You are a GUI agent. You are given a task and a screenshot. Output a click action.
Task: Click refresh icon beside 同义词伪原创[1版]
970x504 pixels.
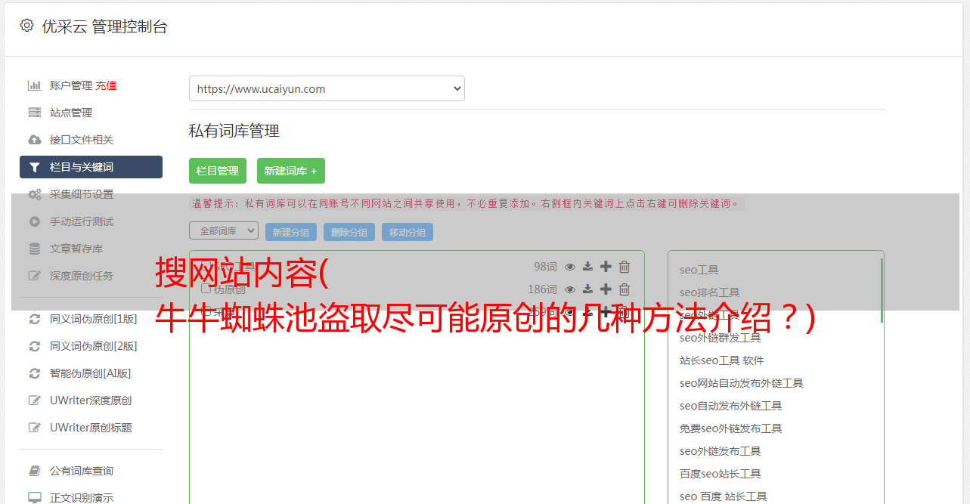(x=35, y=319)
